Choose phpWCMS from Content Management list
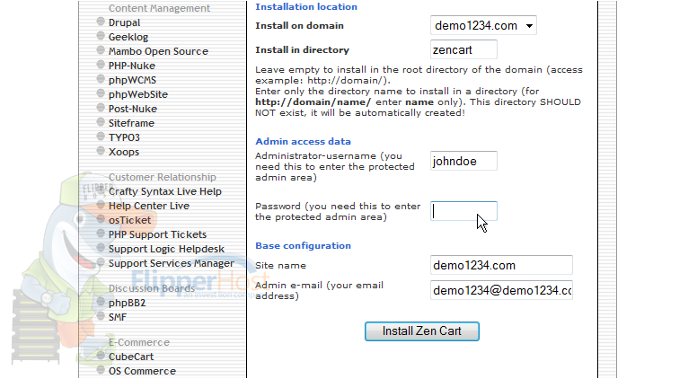The image size is (697, 379). pos(132,80)
